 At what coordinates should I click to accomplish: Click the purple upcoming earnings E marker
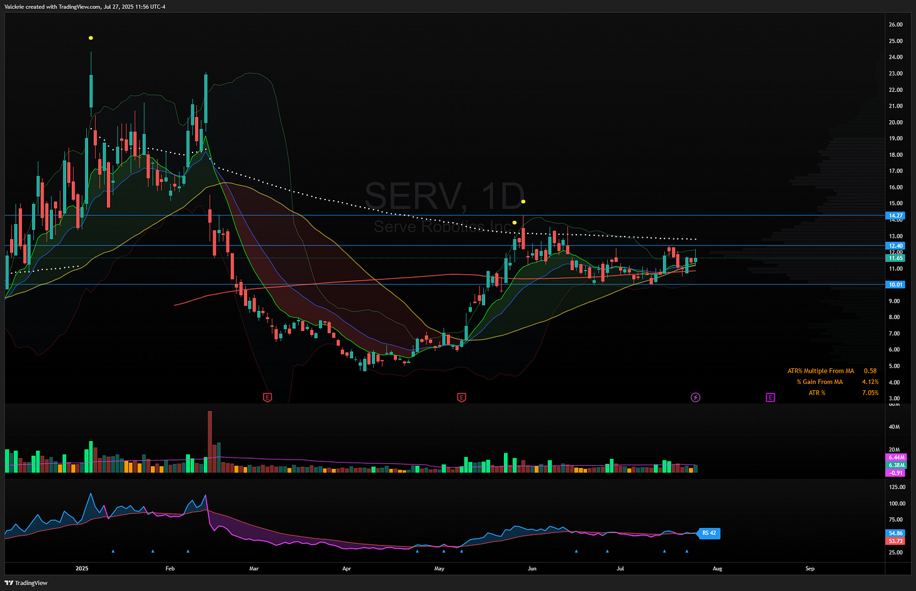[770, 397]
